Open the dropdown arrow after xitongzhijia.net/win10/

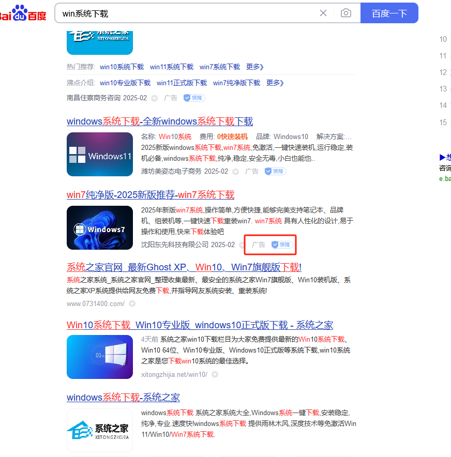(215, 374)
